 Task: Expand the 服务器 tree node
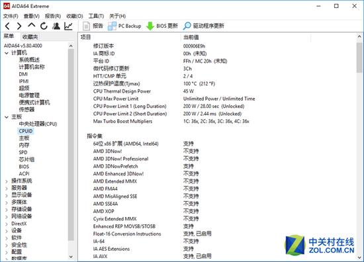click(x=7, y=189)
